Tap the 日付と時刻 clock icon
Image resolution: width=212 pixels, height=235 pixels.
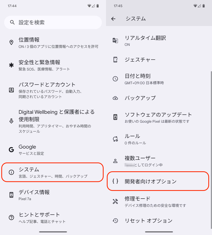tap(115, 79)
